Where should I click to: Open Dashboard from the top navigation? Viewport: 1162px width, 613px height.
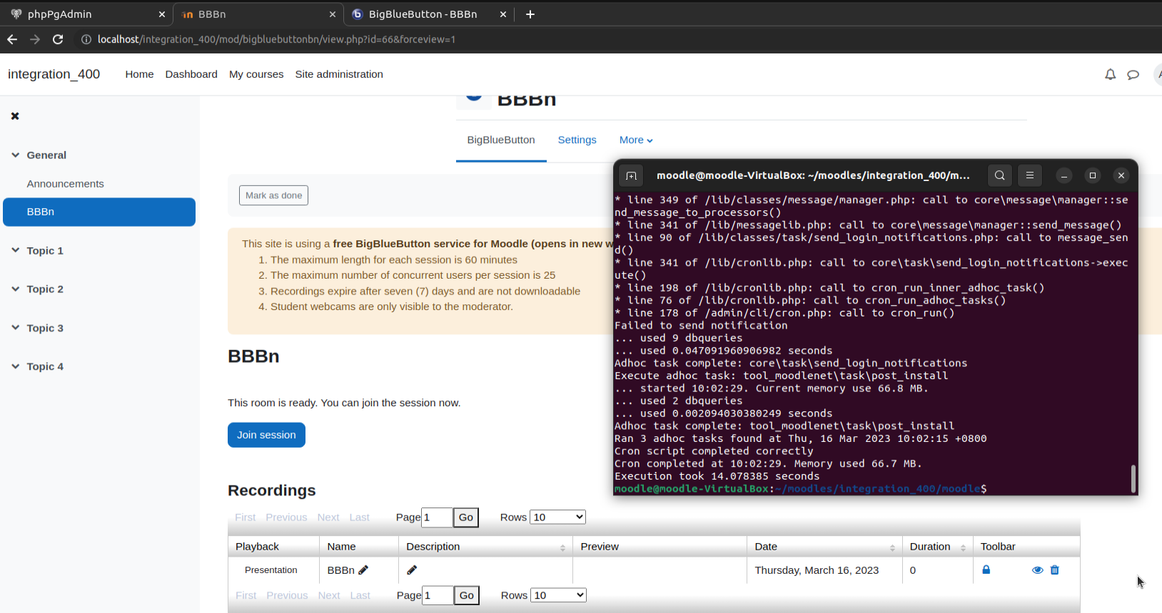click(191, 74)
